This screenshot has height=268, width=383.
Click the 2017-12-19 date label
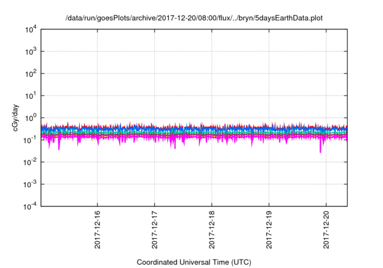[269, 230]
